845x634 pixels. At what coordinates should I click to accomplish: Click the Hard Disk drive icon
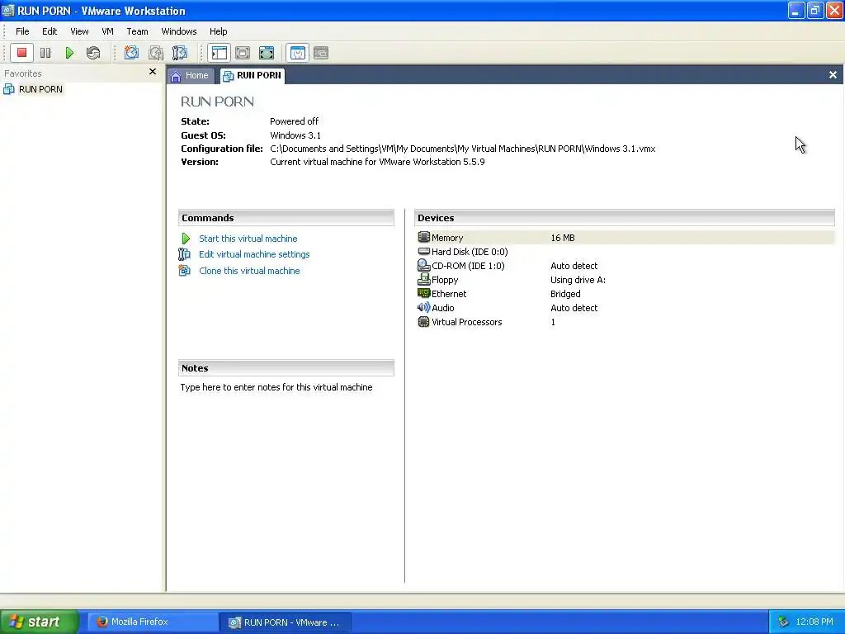(423, 251)
